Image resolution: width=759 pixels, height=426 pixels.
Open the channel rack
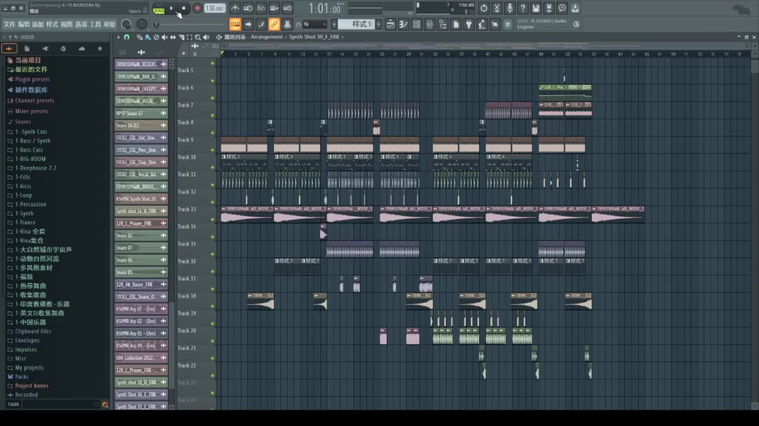[416, 24]
